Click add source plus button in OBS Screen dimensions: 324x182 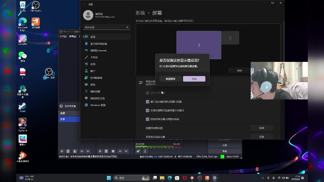pos(100,151)
